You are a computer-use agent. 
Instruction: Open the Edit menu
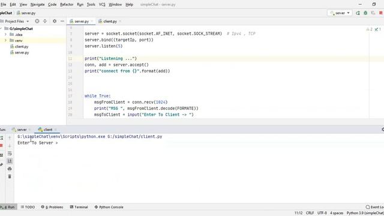[x=13, y=4]
